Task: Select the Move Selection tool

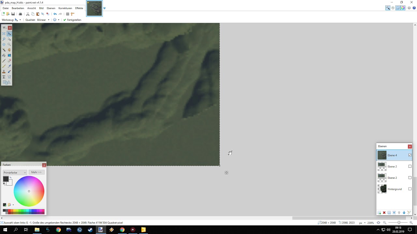Action: (9, 39)
